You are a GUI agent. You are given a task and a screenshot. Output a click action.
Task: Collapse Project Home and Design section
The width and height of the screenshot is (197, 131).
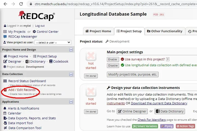click(x=71, y=50)
